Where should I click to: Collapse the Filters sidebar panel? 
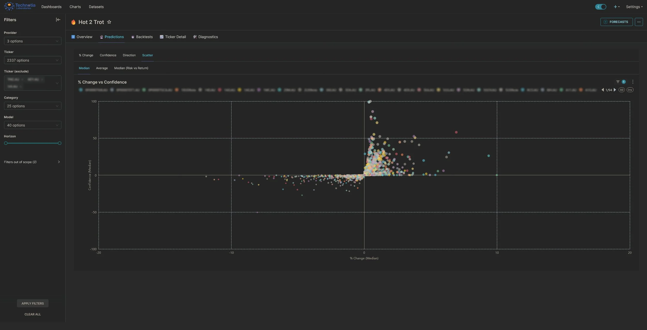[58, 20]
